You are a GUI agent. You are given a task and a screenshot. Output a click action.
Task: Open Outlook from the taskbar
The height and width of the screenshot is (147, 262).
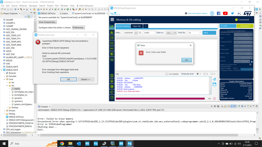click(79, 144)
